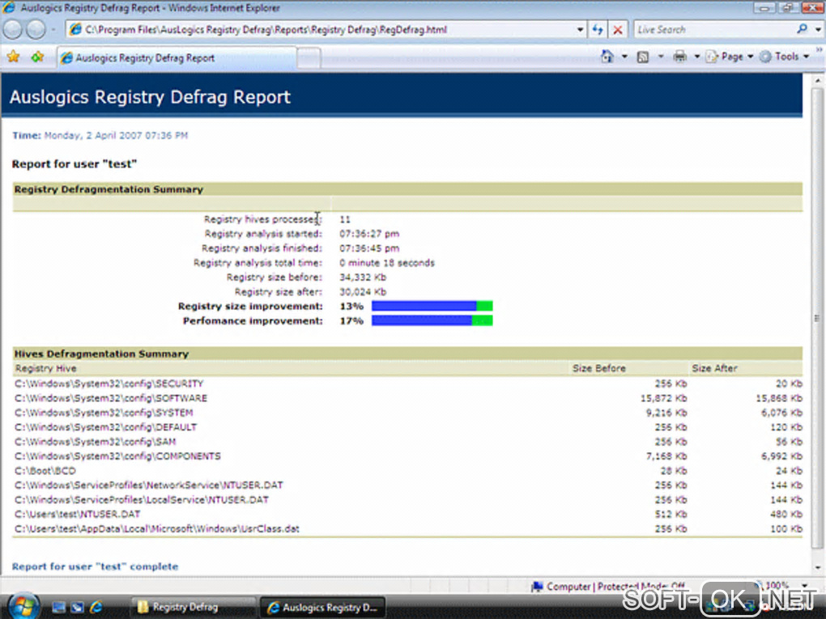This screenshot has height=619, width=826.
Task: Click the 0 minute 18 seconds value
Action: 386,263
